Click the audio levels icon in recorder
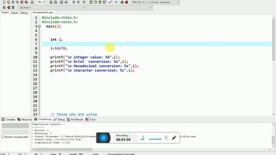The image size is (276, 155). click(142, 138)
